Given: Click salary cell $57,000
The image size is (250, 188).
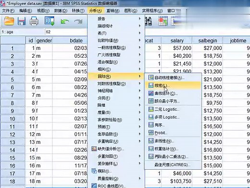Looking at the screenshot, I should coord(177,48).
